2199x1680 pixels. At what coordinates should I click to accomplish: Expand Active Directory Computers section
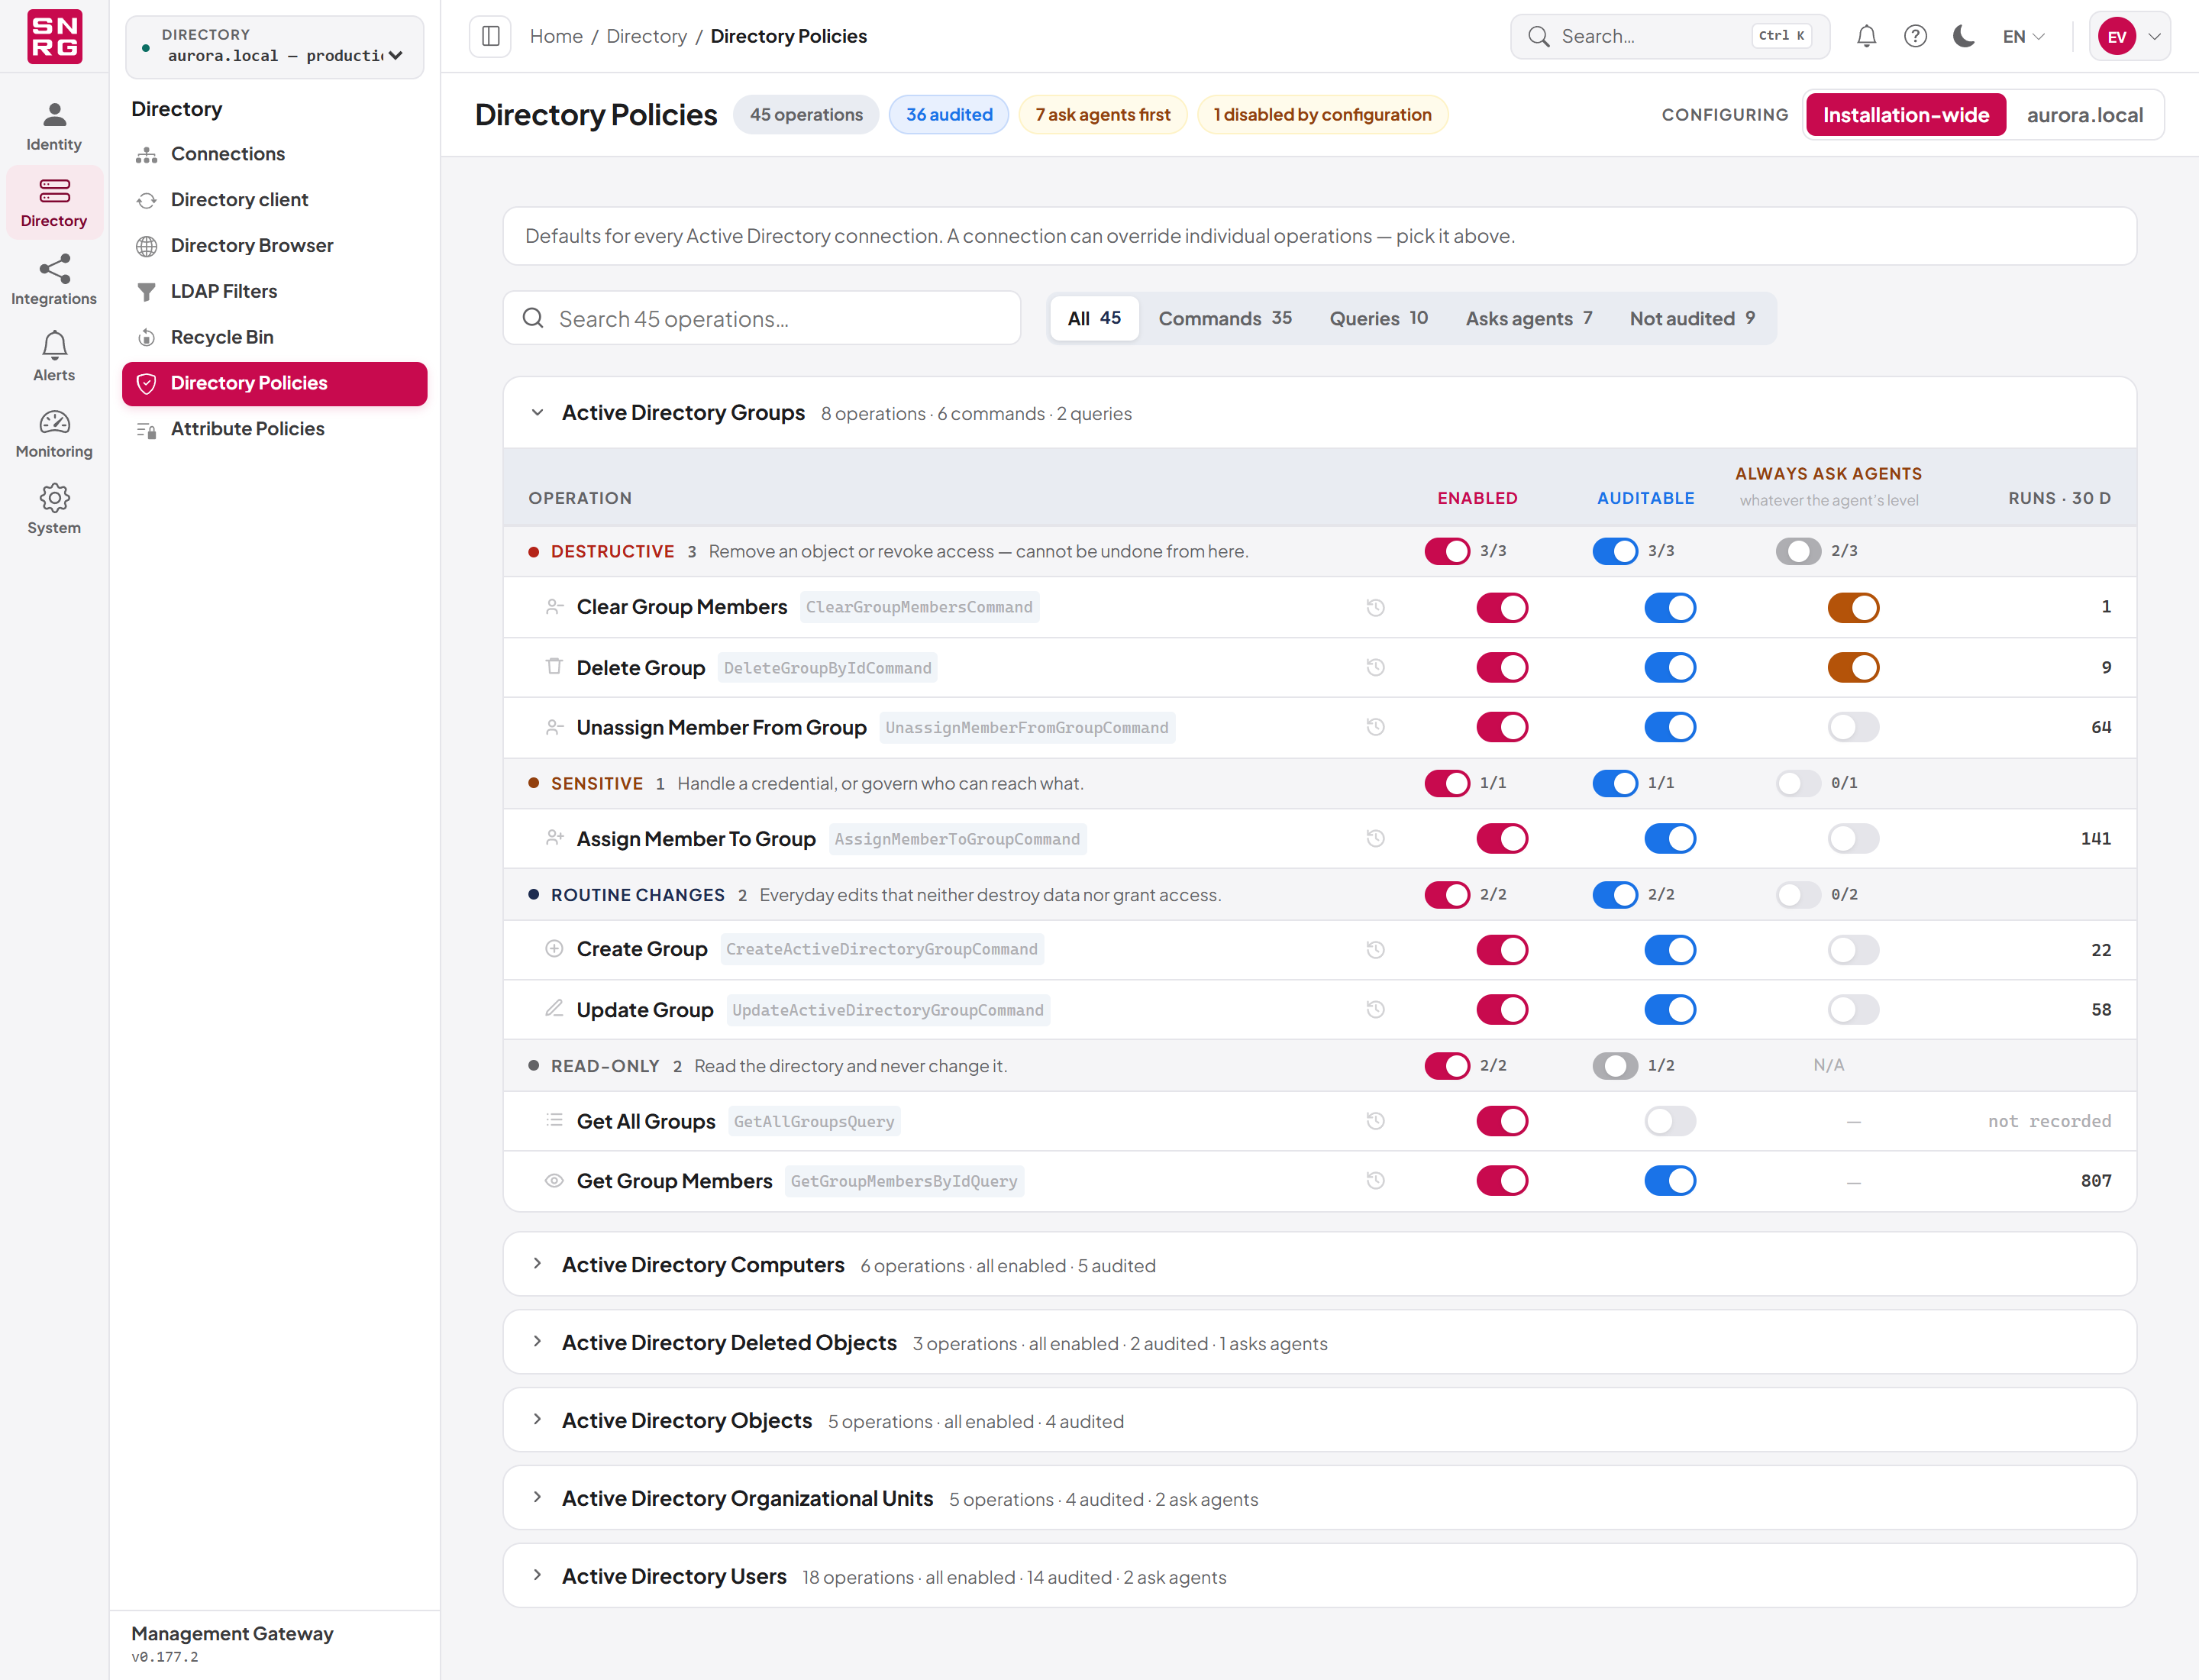click(x=1319, y=1264)
